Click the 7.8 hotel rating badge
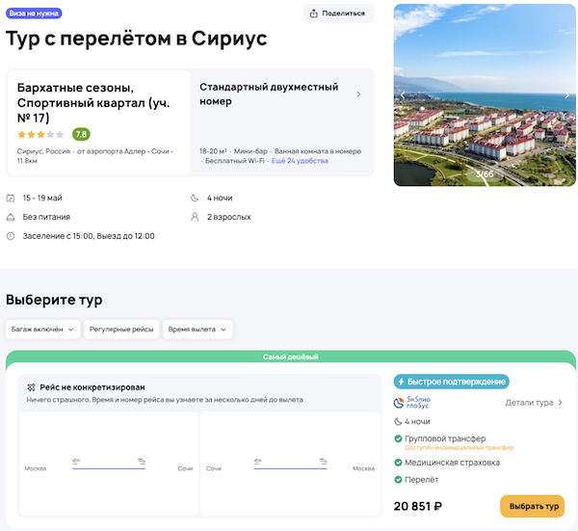The image size is (578, 531). [x=82, y=134]
